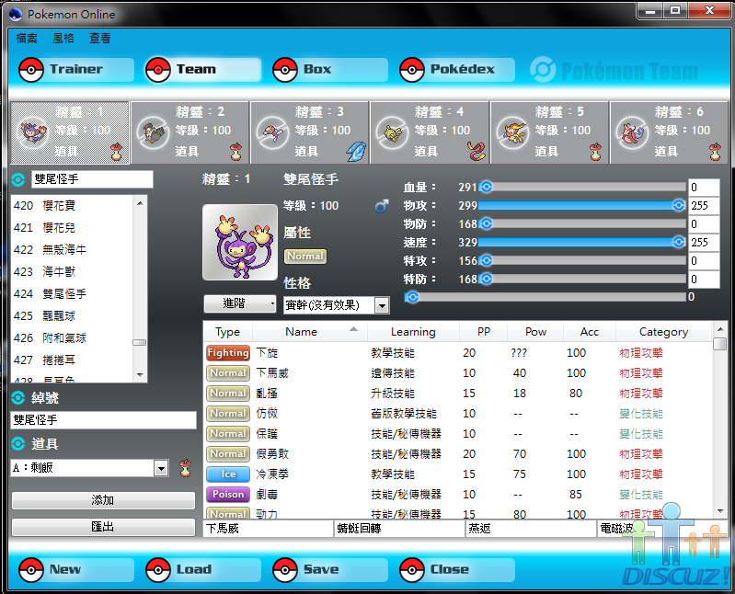This screenshot has width=735, height=594.
Task: Click the Ambipom sprite portrait
Action: (240, 242)
